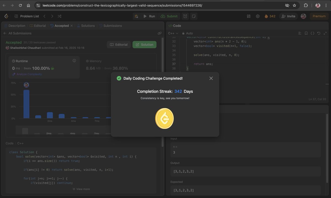The image size is (331, 198).
Task: Open the C++ language dropdown
Action: 173,33
